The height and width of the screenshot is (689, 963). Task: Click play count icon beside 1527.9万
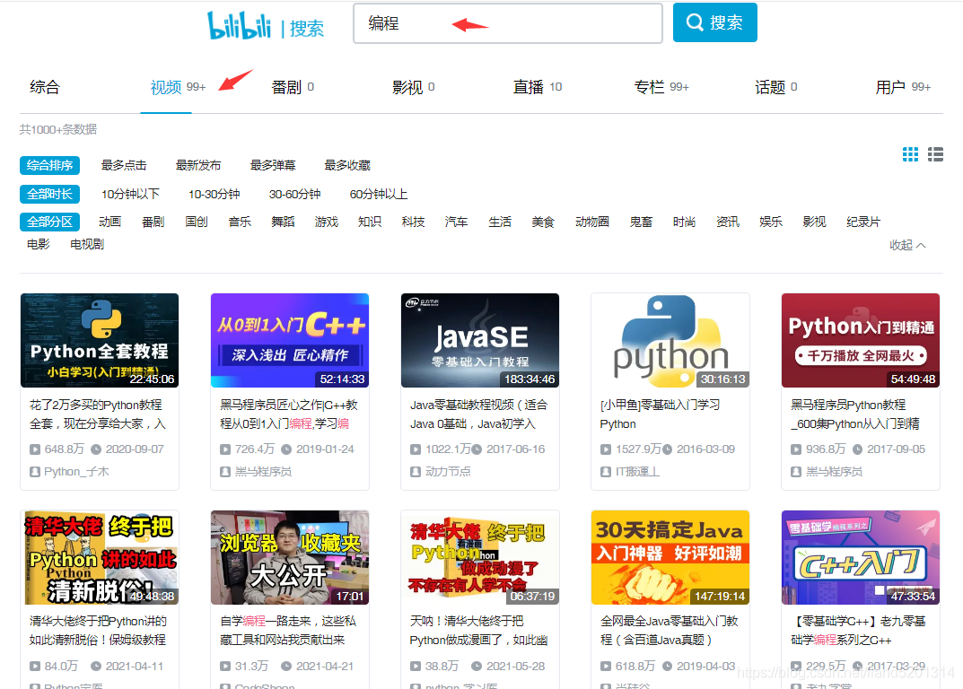click(x=606, y=449)
